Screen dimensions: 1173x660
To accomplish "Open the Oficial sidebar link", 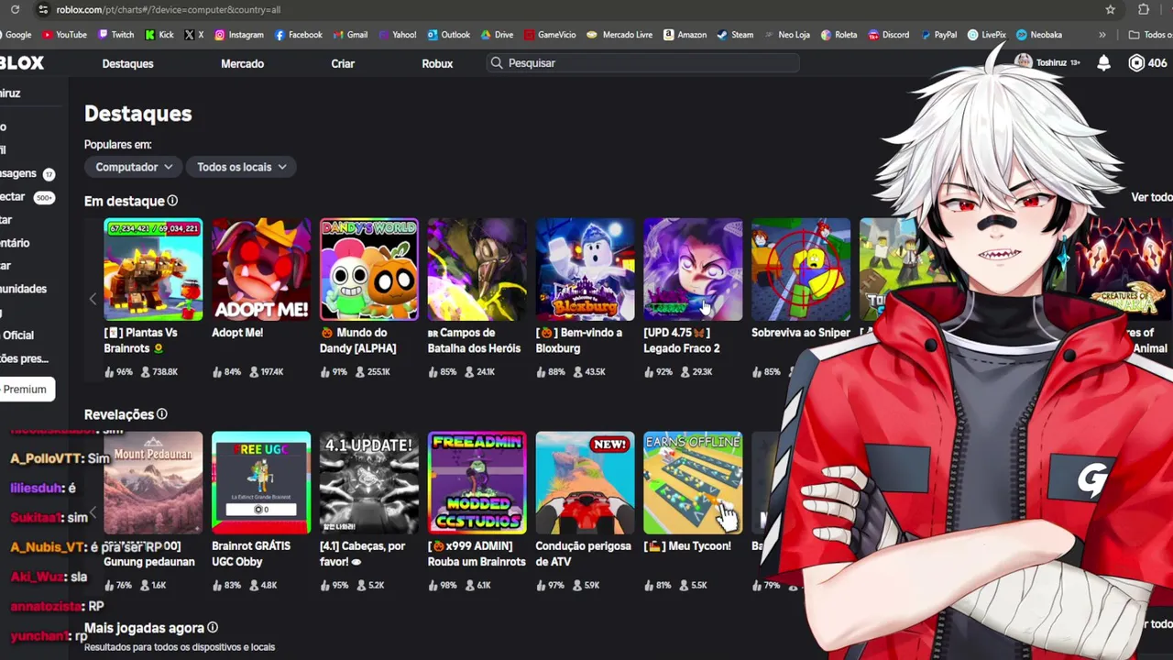I will (17, 335).
